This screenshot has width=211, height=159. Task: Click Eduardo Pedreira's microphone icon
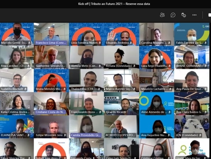(131, 43)
